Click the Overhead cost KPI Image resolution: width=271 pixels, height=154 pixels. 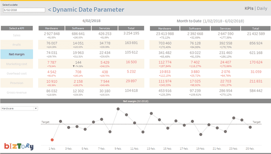[17, 73]
